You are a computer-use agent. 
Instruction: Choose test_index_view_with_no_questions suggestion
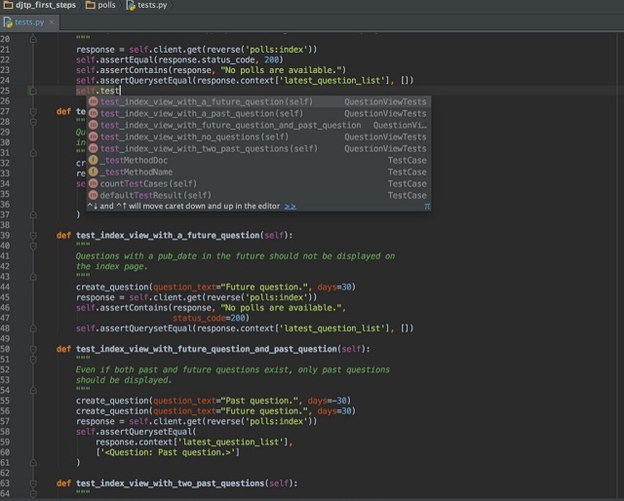(257, 136)
